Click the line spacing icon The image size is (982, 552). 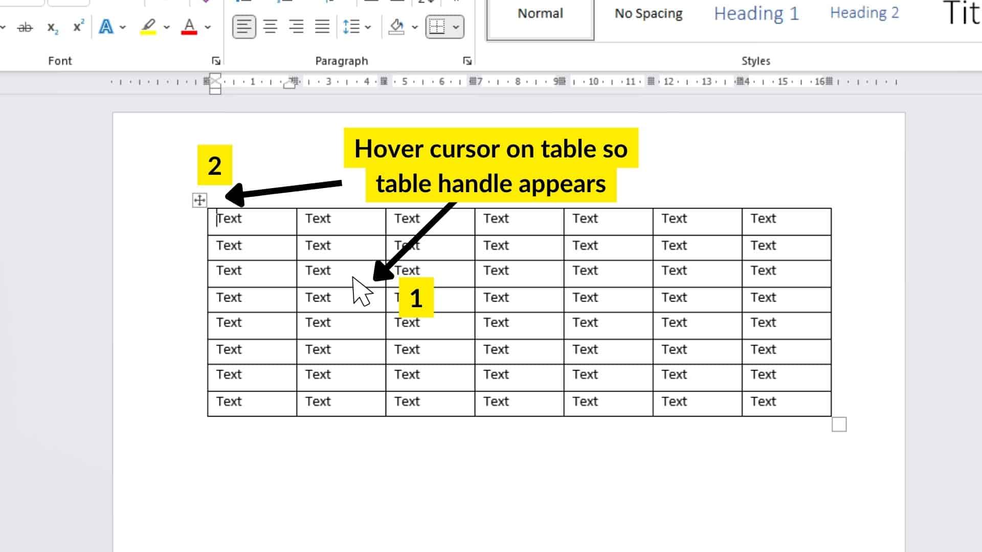point(355,27)
